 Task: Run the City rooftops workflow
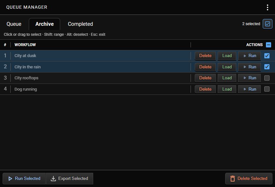tap(249, 78)
